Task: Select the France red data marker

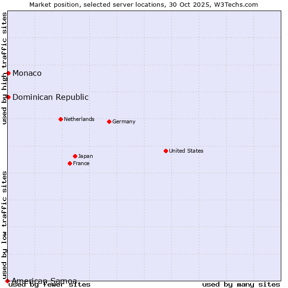Action: [x=70, y=163]
